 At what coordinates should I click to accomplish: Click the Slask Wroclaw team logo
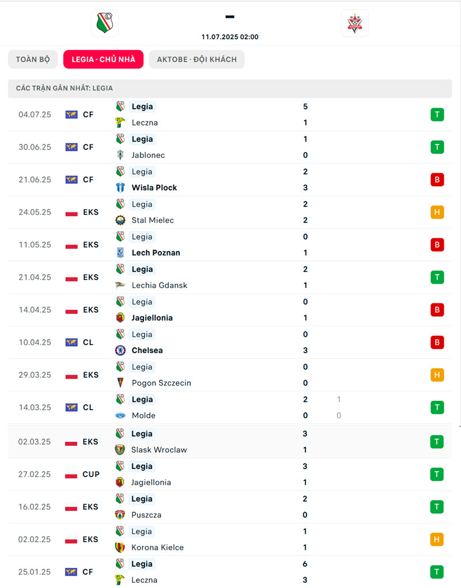pyautogui.click(x=120, y=450)
